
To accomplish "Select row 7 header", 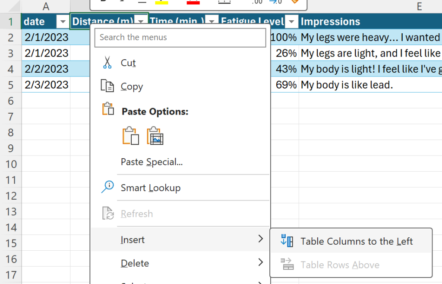I will coord(11,116).
